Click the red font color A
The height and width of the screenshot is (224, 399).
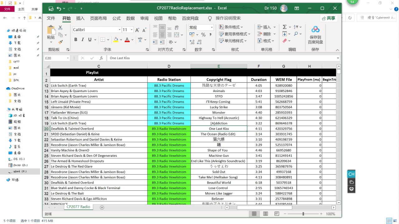tap(127, 40)
